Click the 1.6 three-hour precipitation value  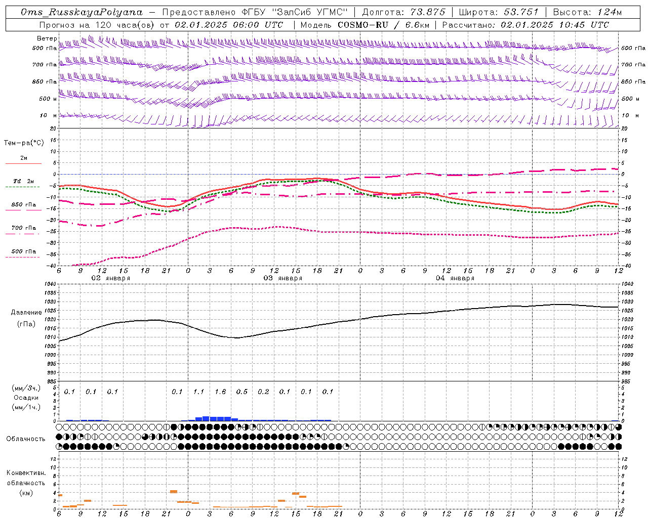(220, 392)
